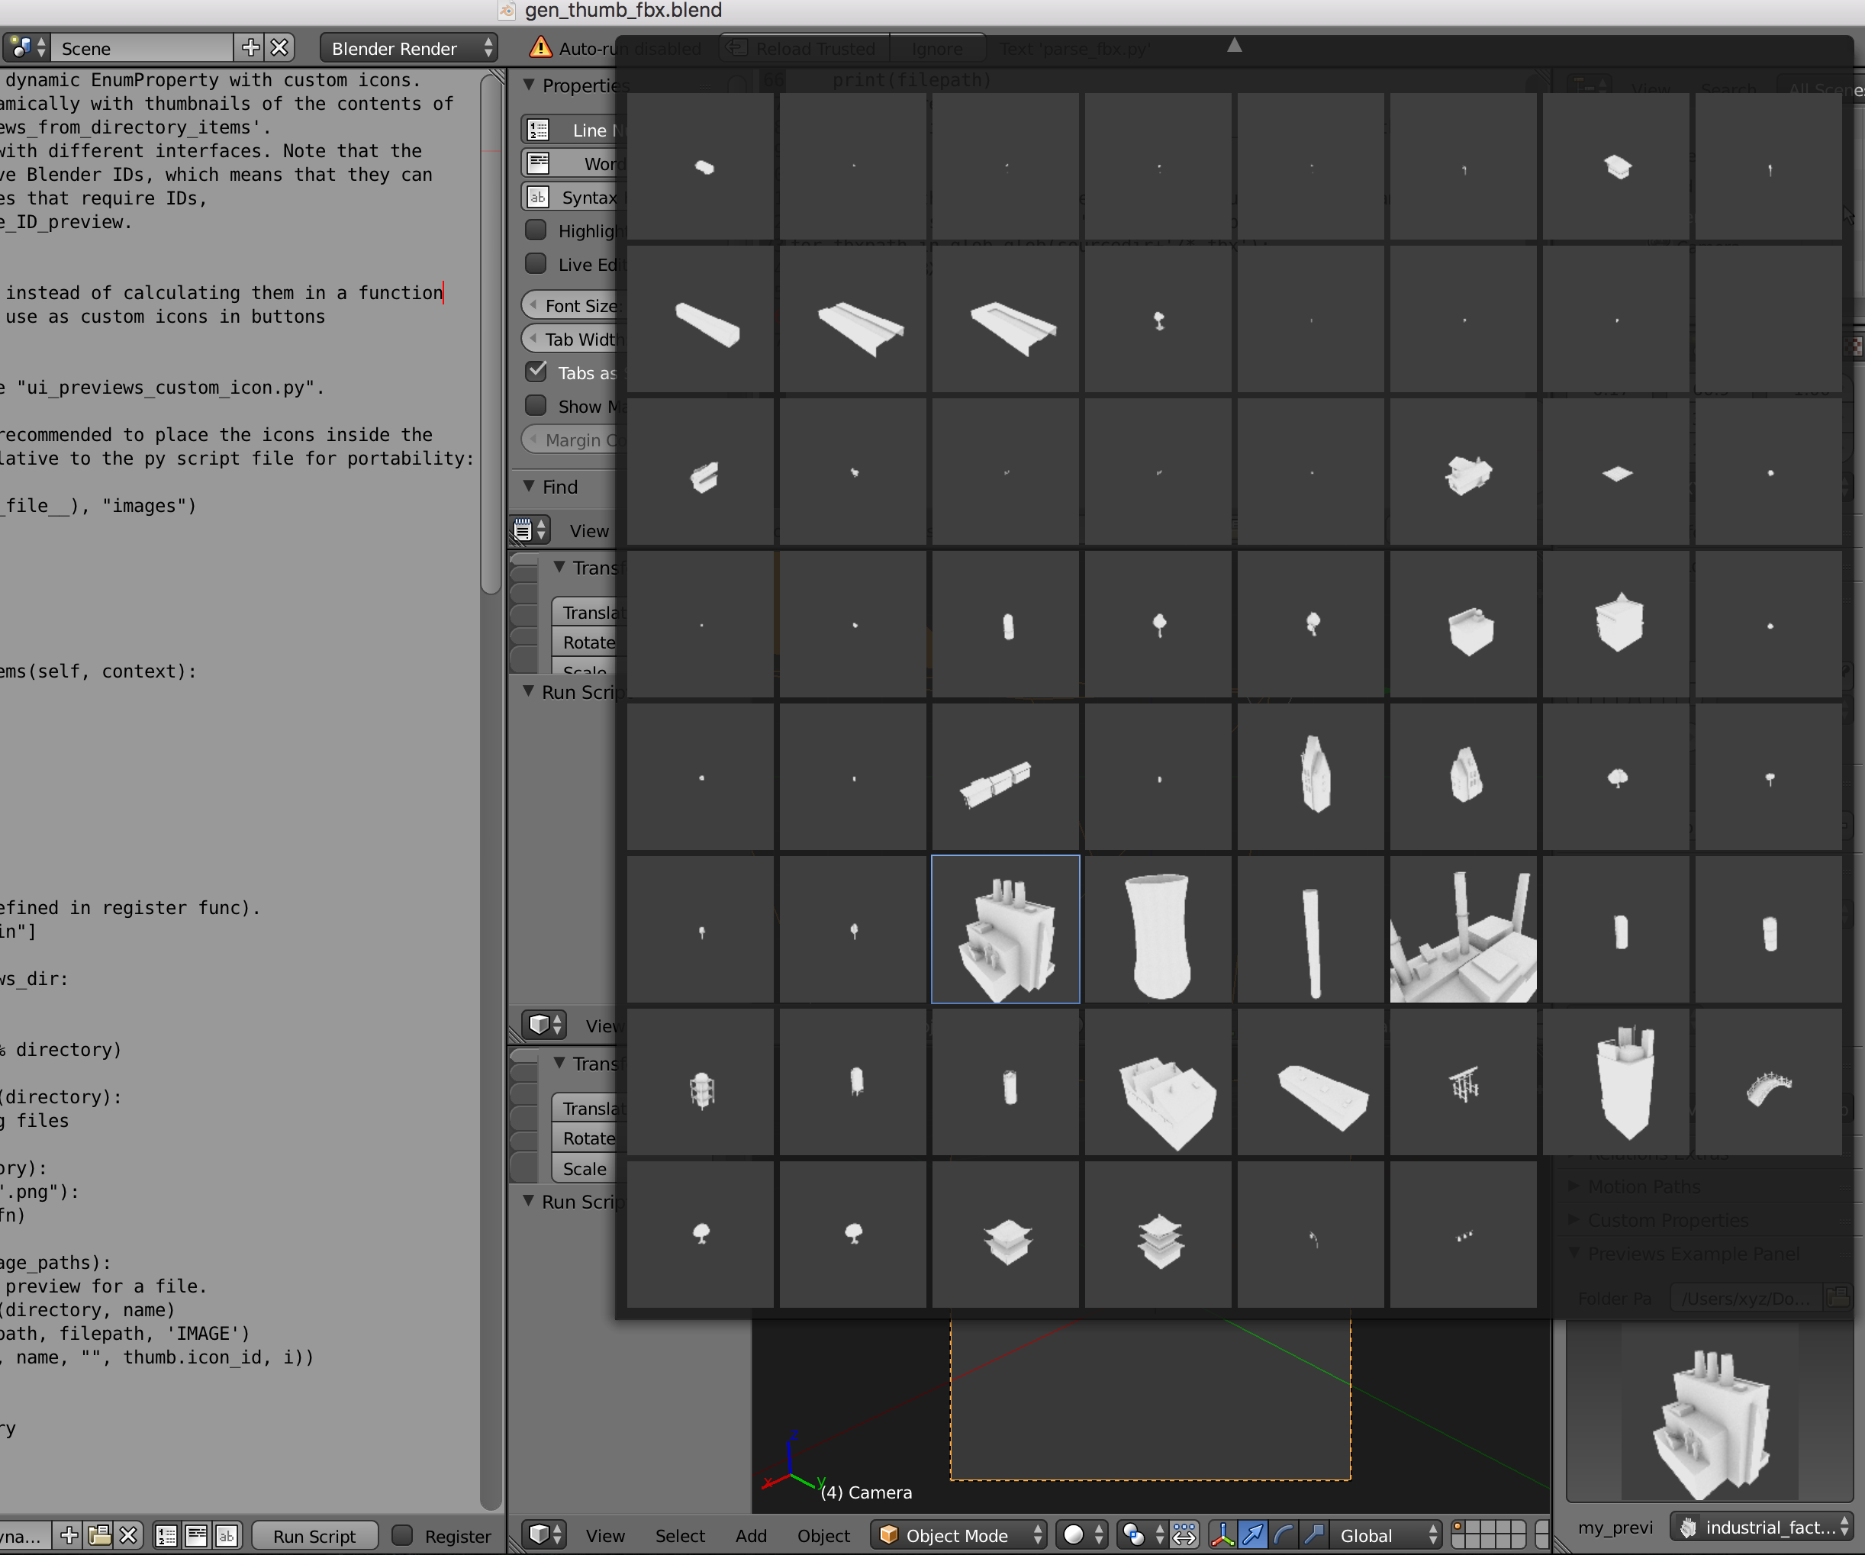Toggle the Register checkbox
The image size is (1865, 1555).
402,1535
